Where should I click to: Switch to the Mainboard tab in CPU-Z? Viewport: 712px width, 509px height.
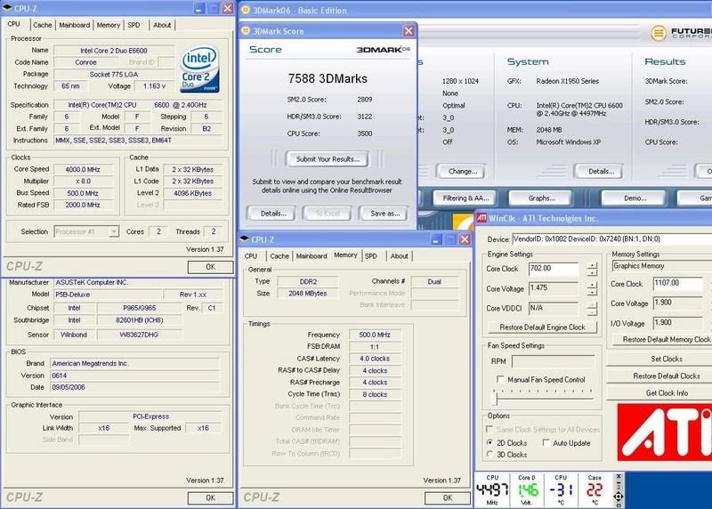coord(74,25)
